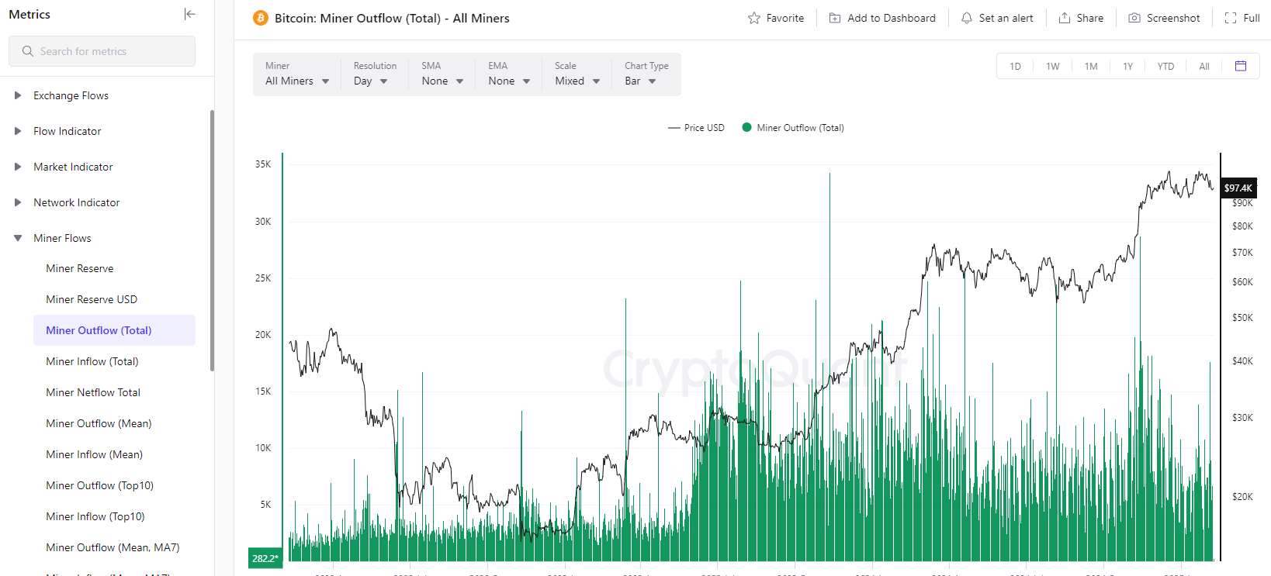Click the Favorite button label
The image size is (1271, 576).
coord(785,18)
